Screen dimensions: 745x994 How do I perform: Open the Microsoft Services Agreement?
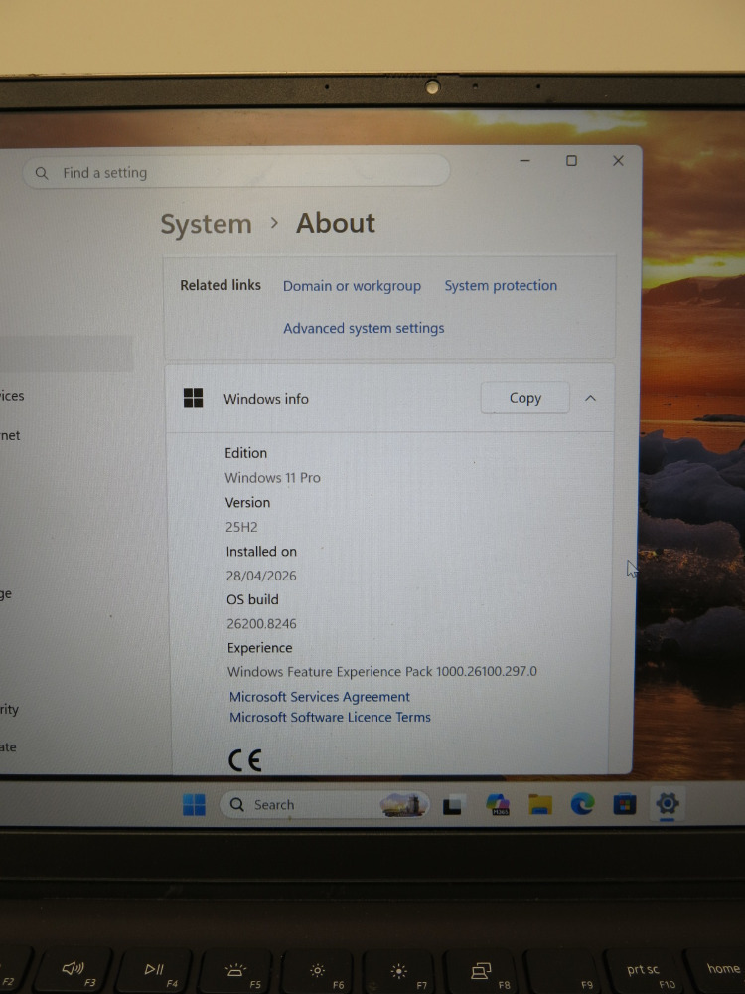point(320,696)
